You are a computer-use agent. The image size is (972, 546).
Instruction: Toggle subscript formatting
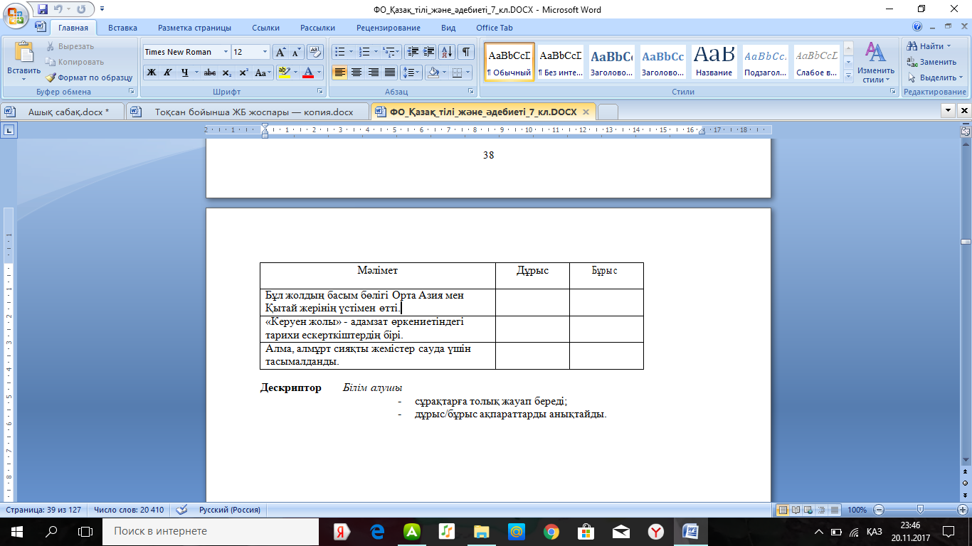226,73
